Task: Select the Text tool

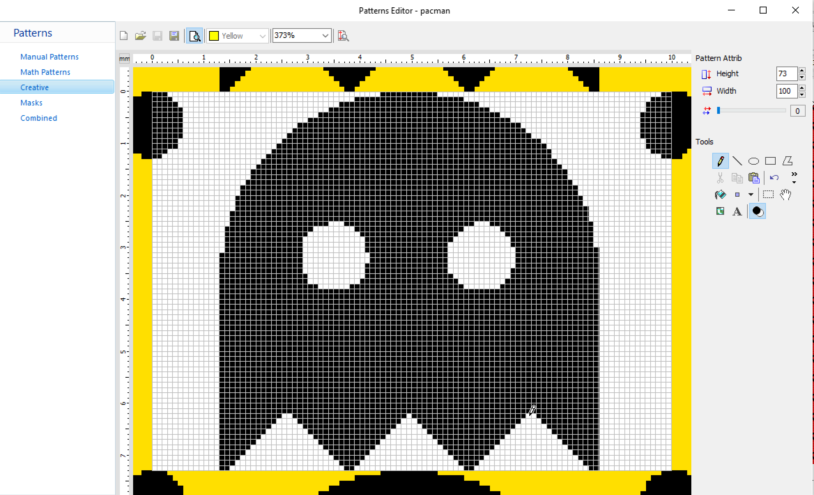Action: click(737, 211)
